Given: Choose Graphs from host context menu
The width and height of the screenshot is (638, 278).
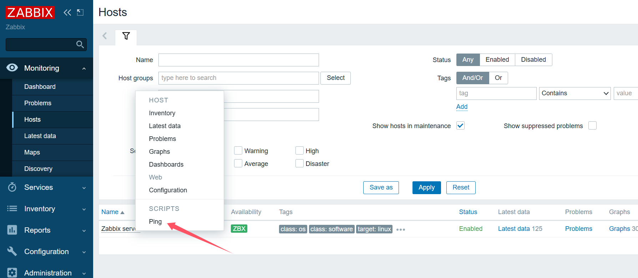Looking at the screenshot, I should tap(159, 152).
